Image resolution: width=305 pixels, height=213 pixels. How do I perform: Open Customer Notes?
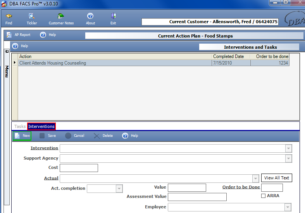coord(61,17)
